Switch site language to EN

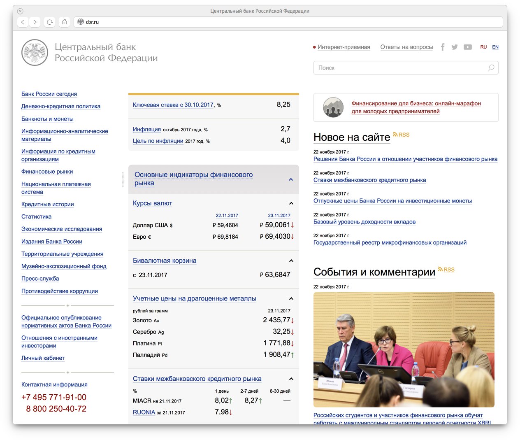point(495,47)
